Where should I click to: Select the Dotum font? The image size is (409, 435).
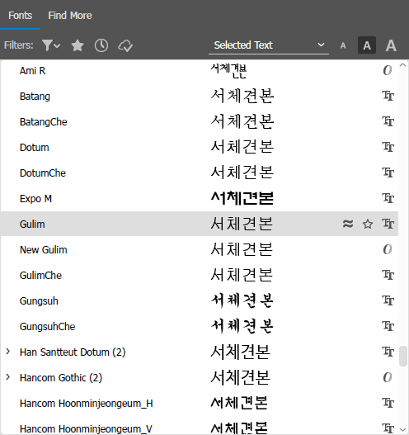[x=35, y=148]
